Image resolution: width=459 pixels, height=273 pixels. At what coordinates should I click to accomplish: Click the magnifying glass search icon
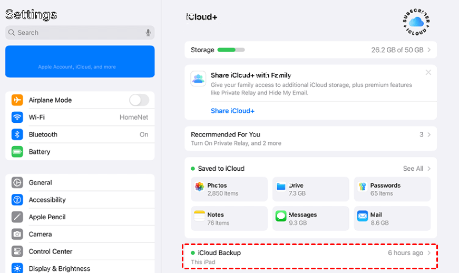(x=12, y=33)
